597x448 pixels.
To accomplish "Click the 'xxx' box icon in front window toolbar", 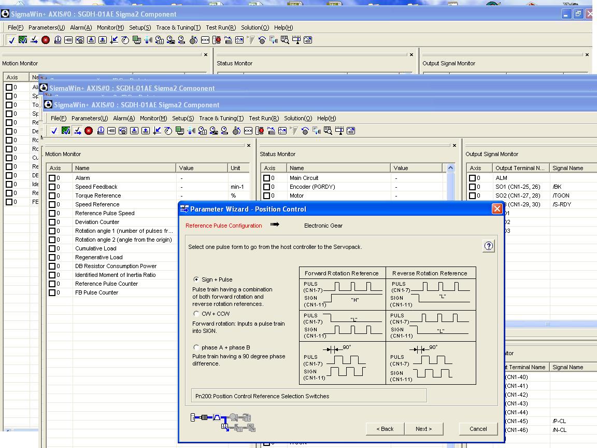I will (x=248, y=131).
